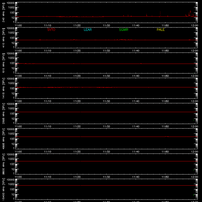
Task: Click the 410 MHz [SFU] axis title
Action: coord(3,38)
